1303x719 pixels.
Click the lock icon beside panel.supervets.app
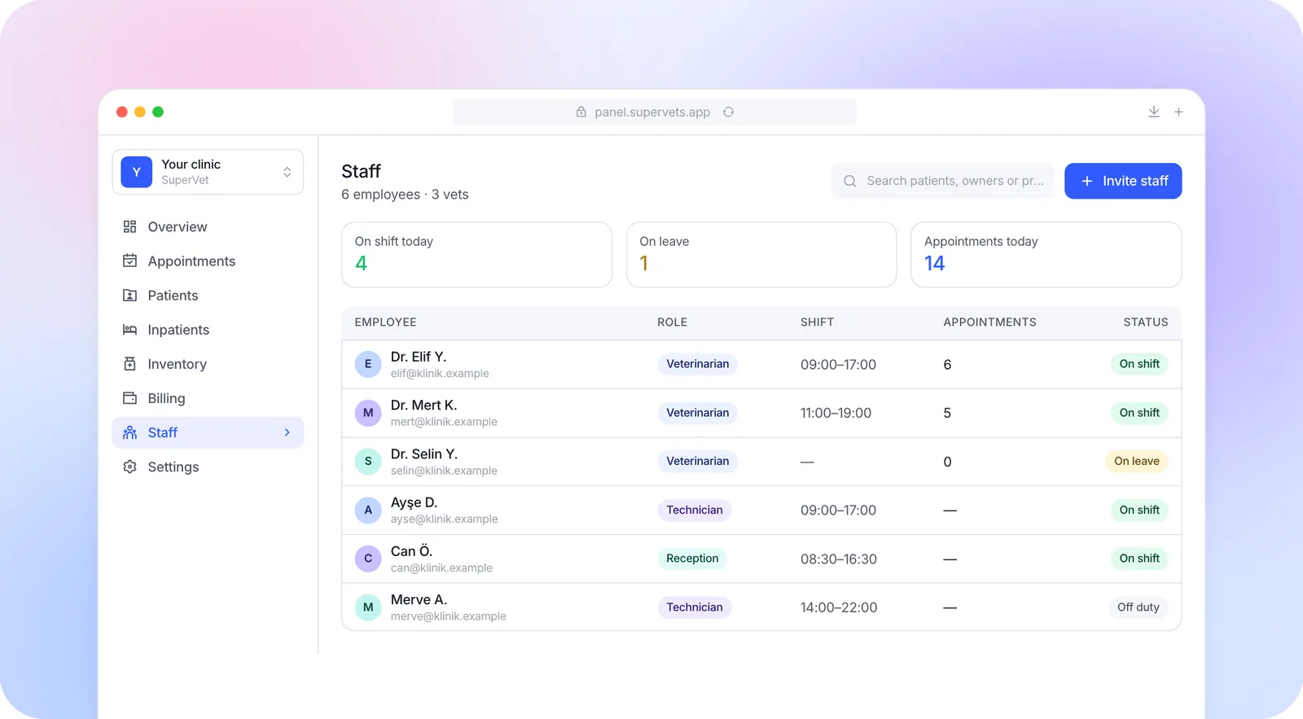tap(581, 112)
